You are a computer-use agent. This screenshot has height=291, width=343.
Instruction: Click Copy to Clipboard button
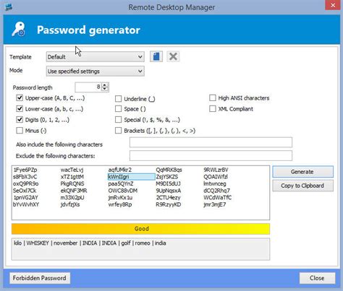tap(303, 186)
